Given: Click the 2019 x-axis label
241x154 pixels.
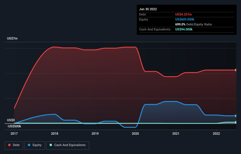Looking at the screenshot, I should [x=95, y=134].
